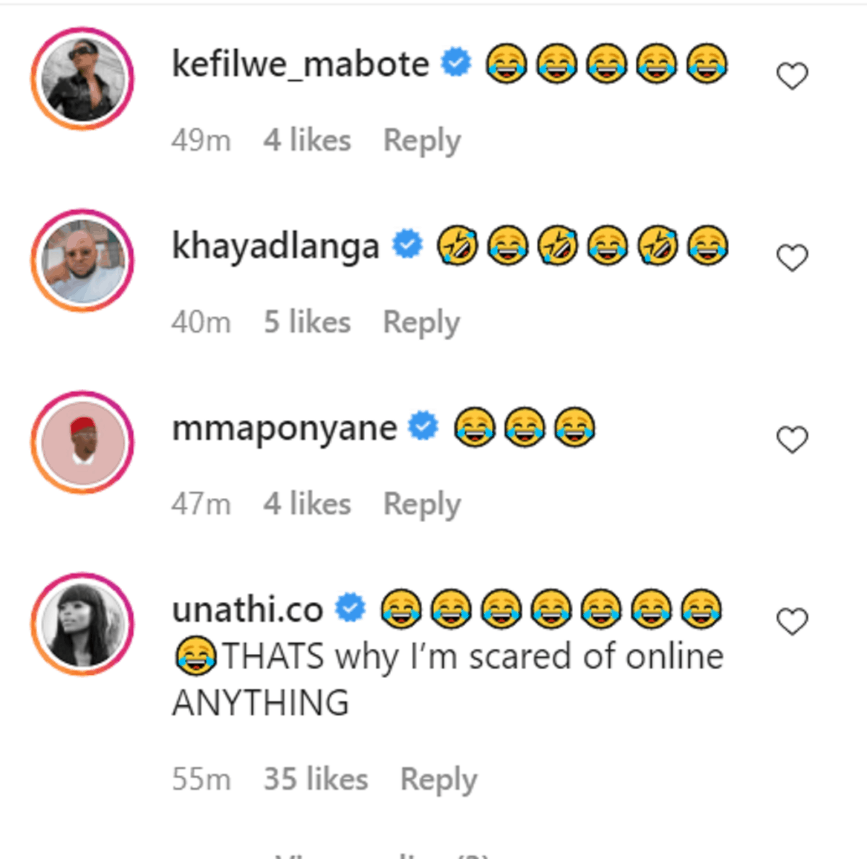Viewport: 867px width, 859px height.
Task: View mmaponyane's story avatar
Action: (82, 442)
